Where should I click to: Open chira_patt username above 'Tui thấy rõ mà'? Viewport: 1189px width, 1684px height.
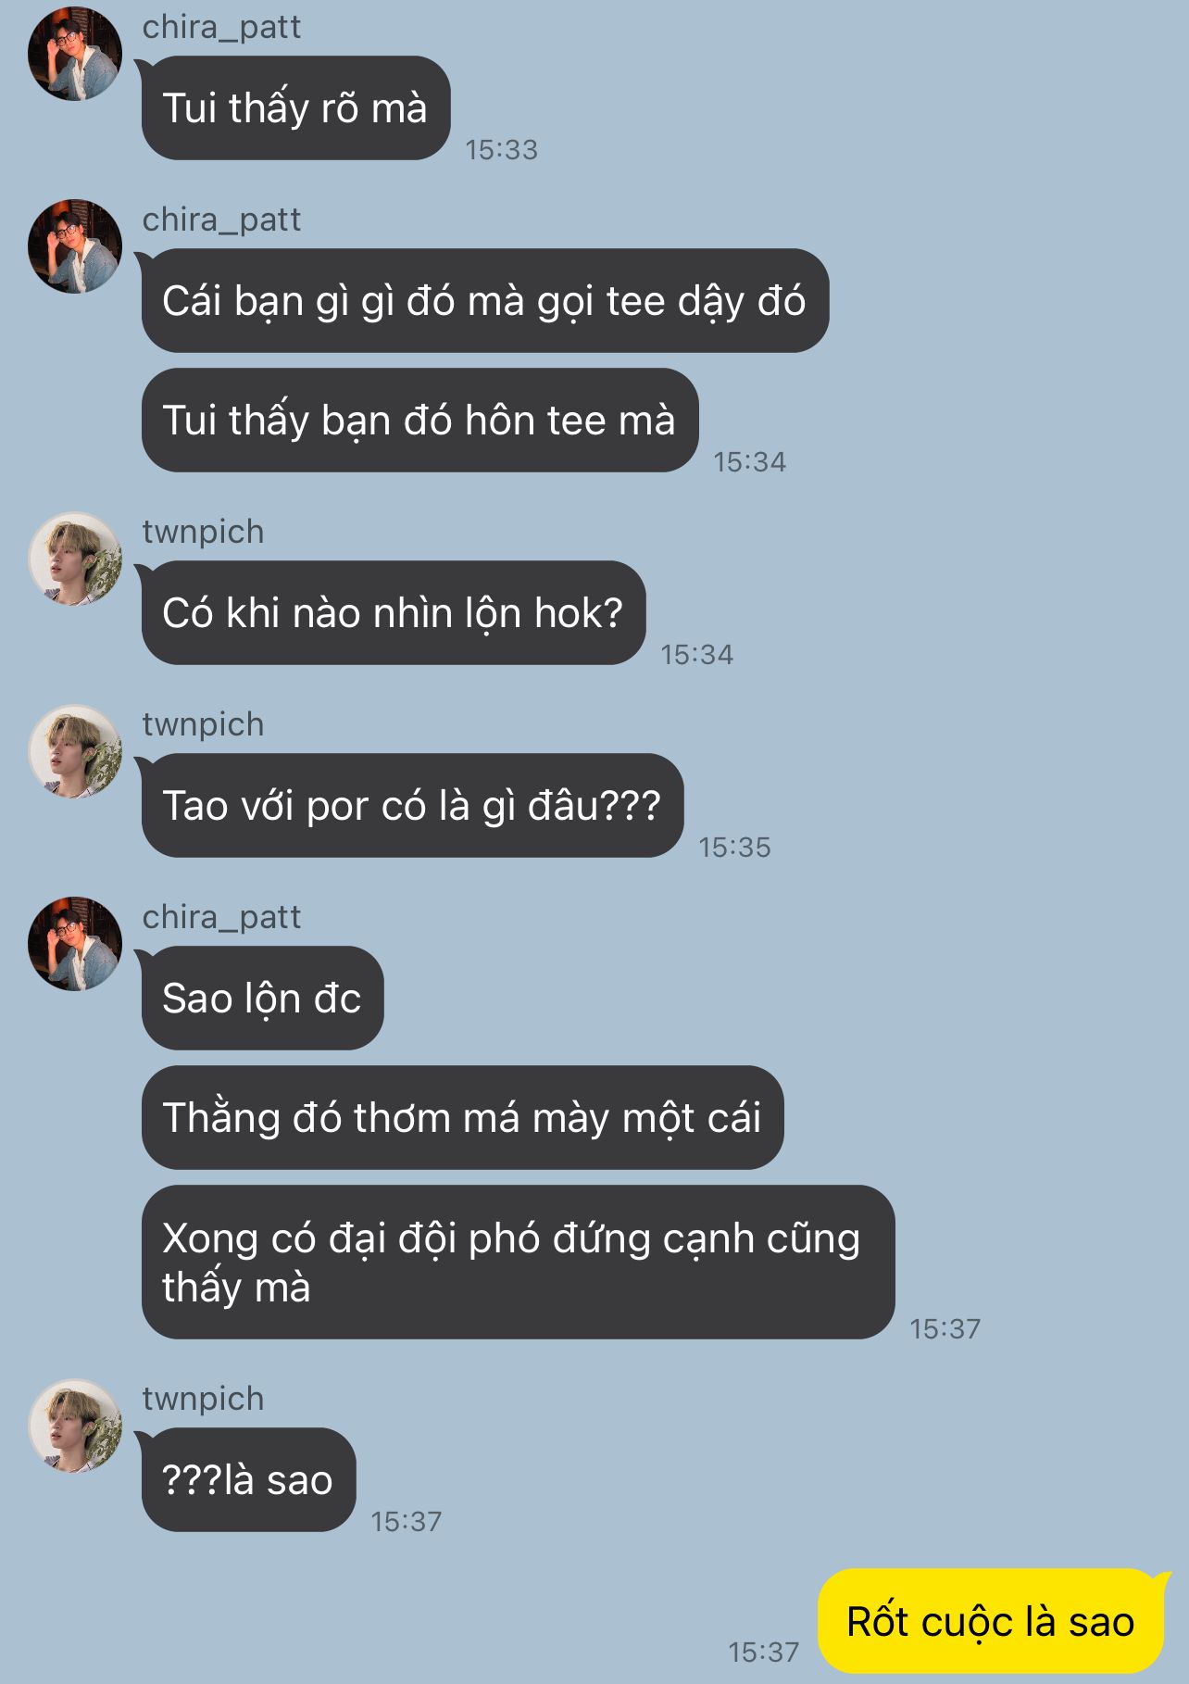221,27
